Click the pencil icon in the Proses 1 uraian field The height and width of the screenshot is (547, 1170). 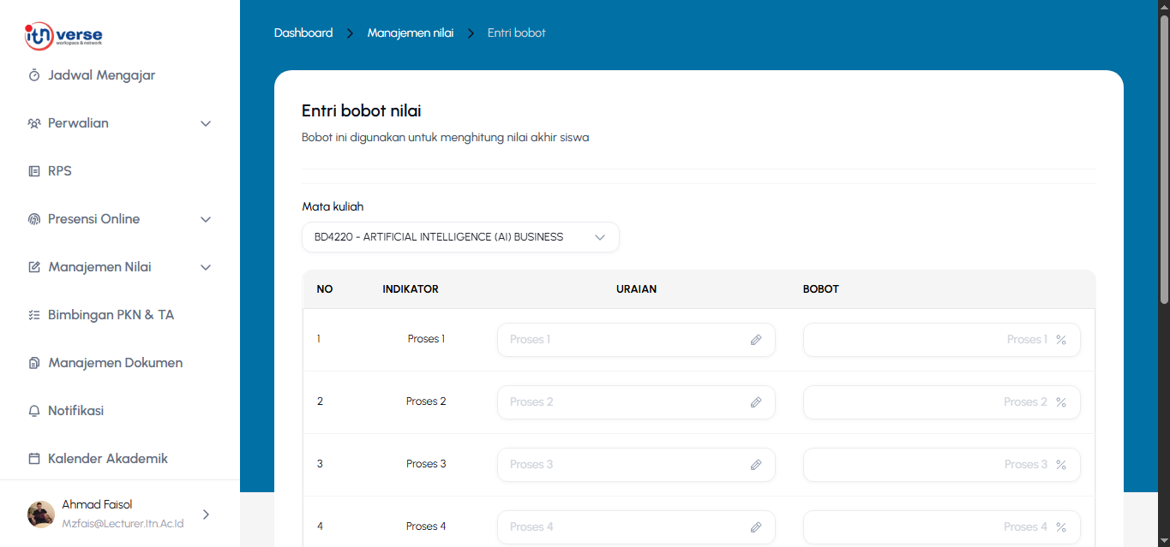756,340
